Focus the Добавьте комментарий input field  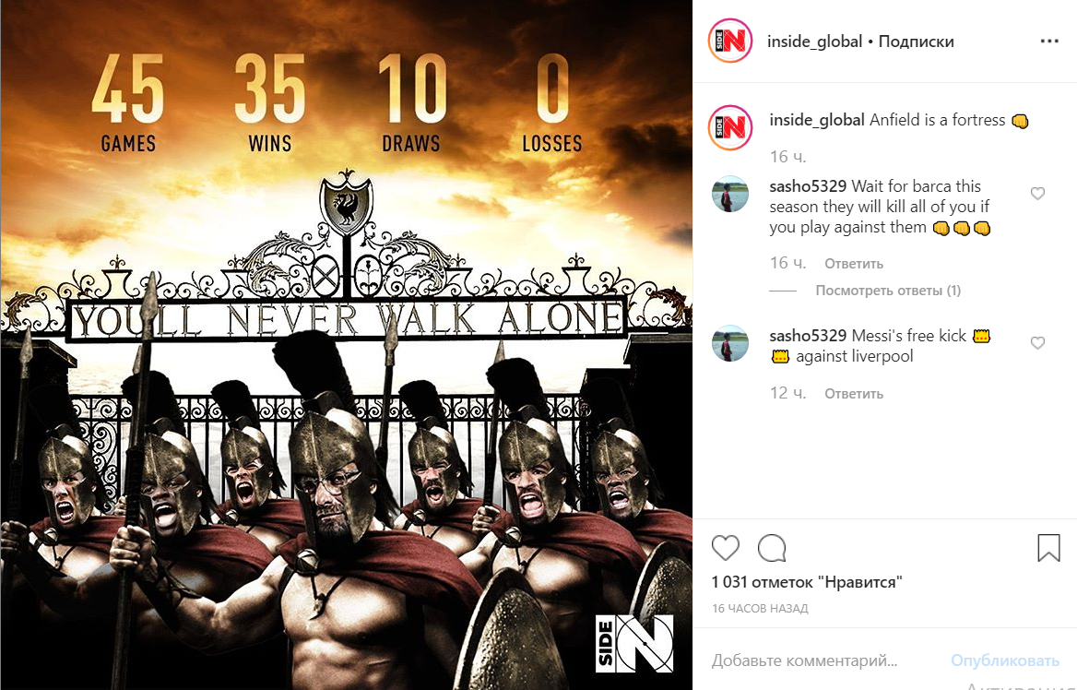coord(824,660)
